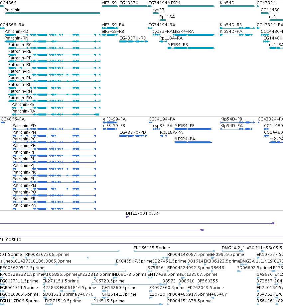Viewport: 283px width, 306px height.
Task: Click the Klp54D-RA transcript label
Action: tap(231, 32)
